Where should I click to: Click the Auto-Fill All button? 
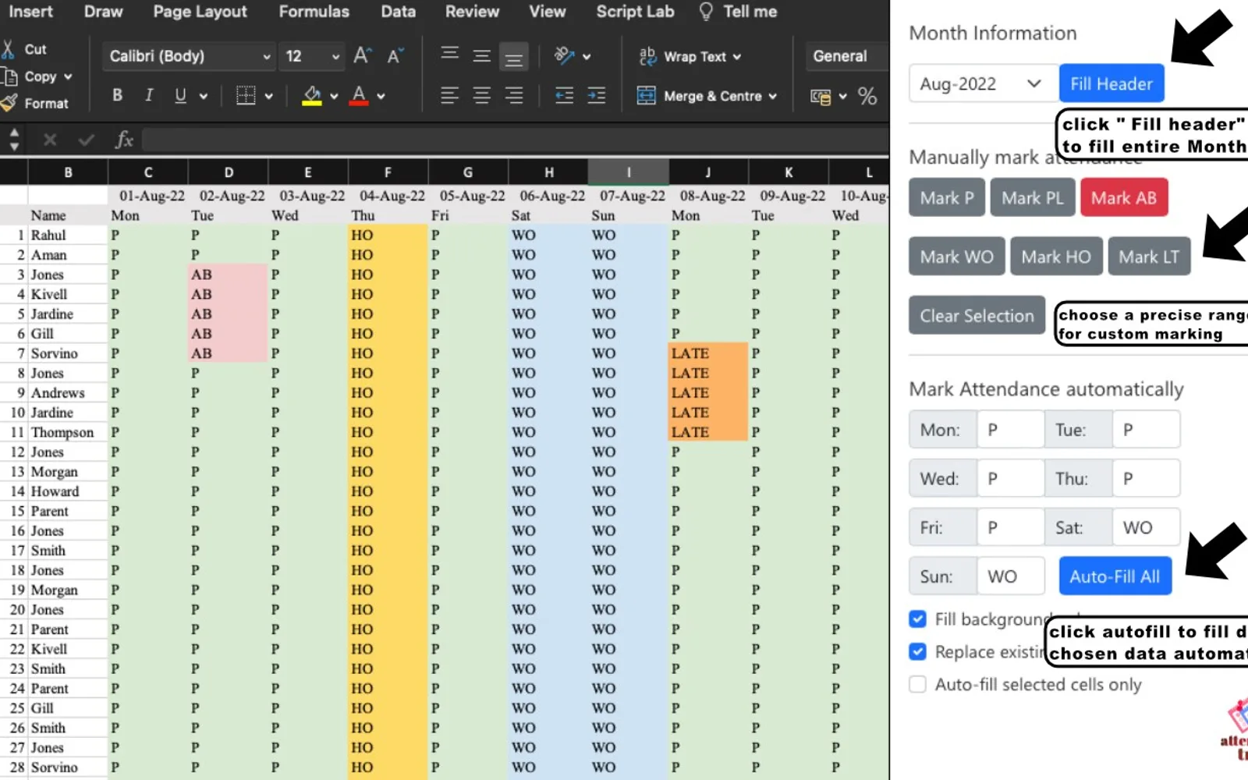(x=1115, y=576)
